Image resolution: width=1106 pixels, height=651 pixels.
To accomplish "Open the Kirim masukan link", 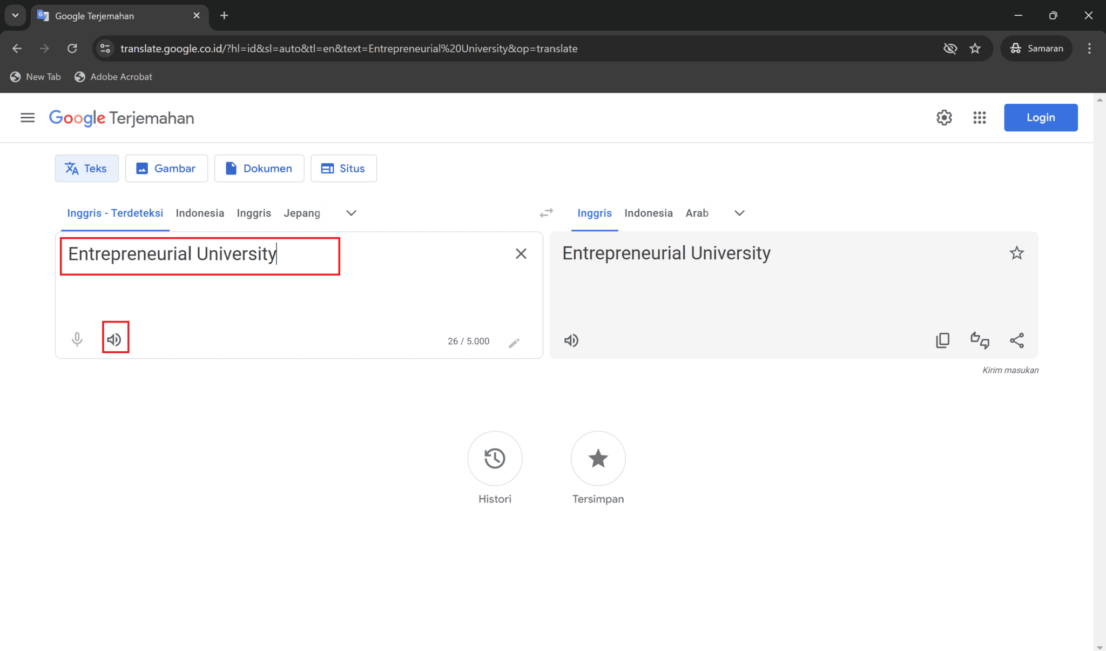I will [x=1010, y=370].
